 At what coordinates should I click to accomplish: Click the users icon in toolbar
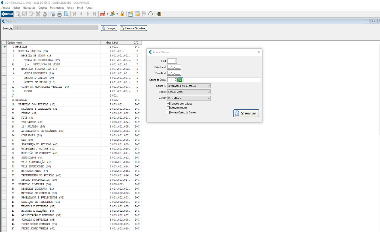pos(113,14)
